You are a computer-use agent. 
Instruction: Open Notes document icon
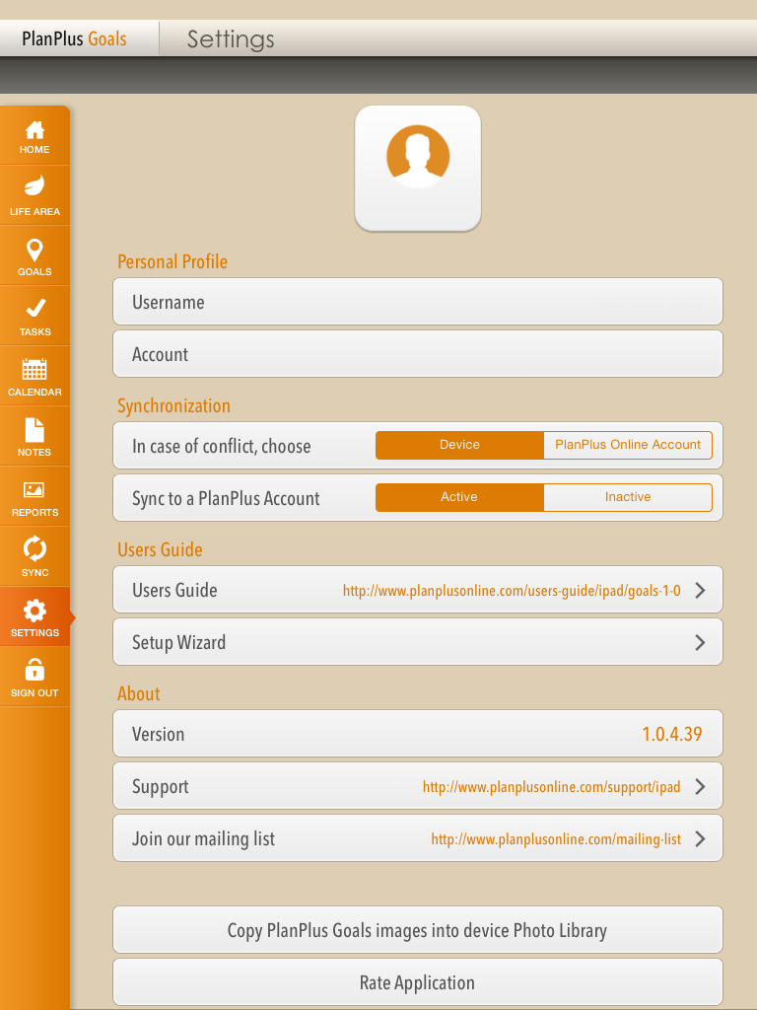click(34, 430)
